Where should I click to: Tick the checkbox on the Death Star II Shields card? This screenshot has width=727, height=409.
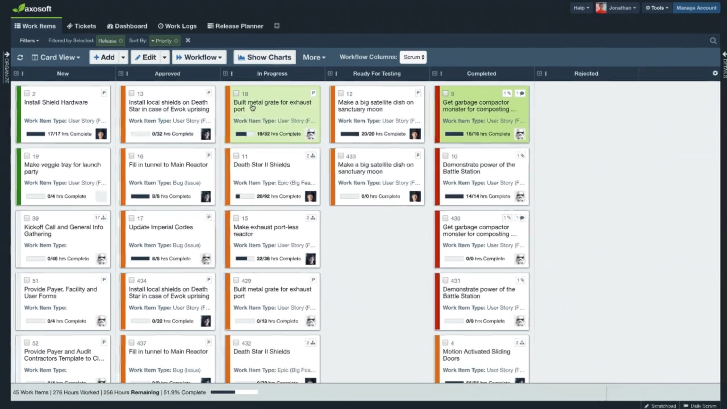[x=236, y=156]
